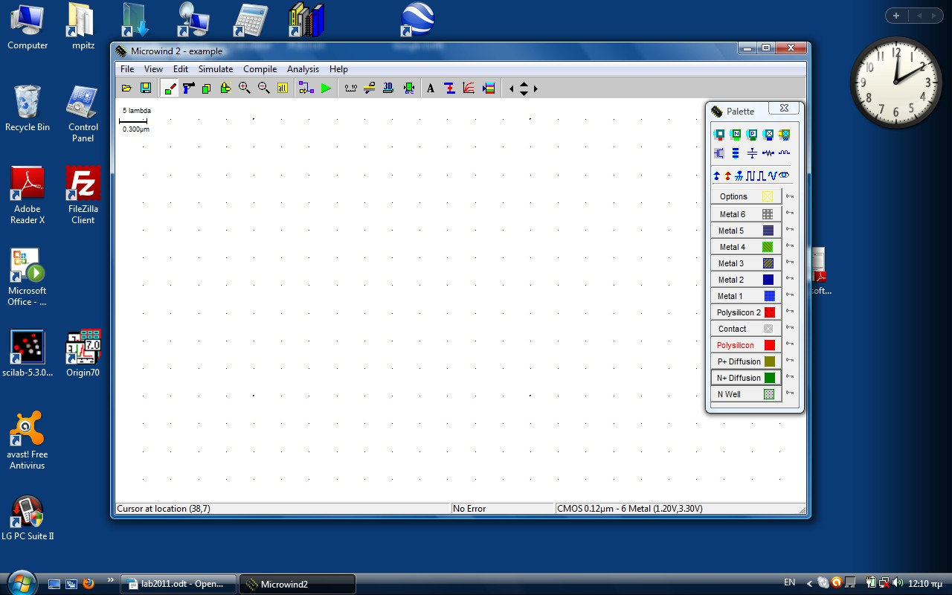Save the layout with floppy icon
Screen dimensions: 952x595
146,89
